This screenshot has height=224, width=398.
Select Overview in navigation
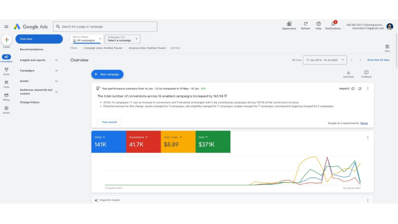[x=39, y=39]
